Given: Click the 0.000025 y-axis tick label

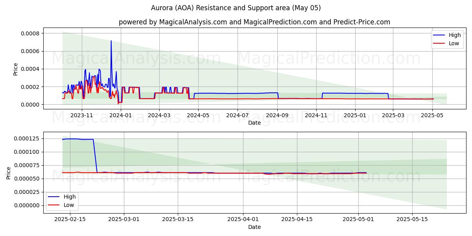Looking at the screenshot, I should (27, 192).
